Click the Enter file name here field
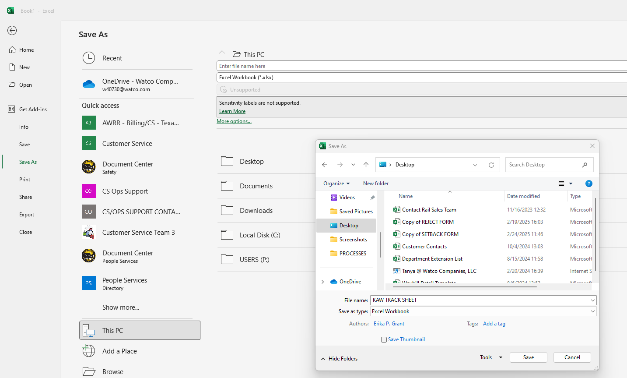Screen dimensions: 627x378 422,66
